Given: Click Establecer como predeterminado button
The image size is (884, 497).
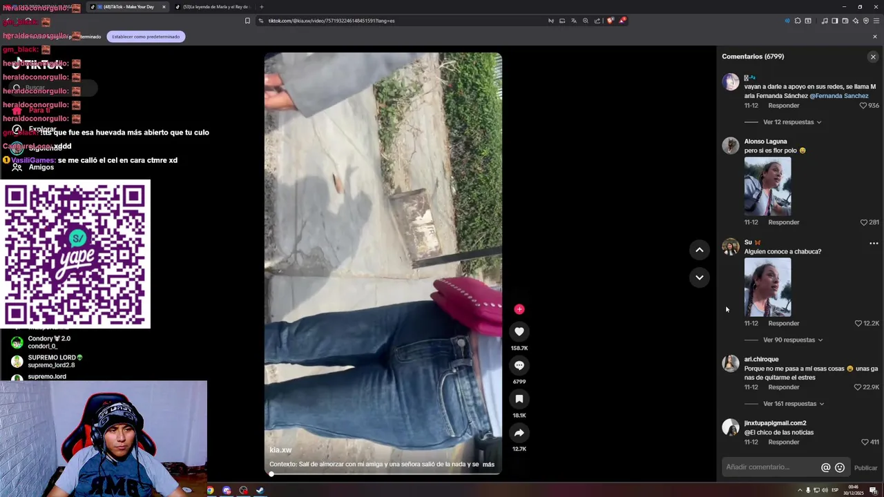Looking at the screenshot, I should tap(146, 37).
